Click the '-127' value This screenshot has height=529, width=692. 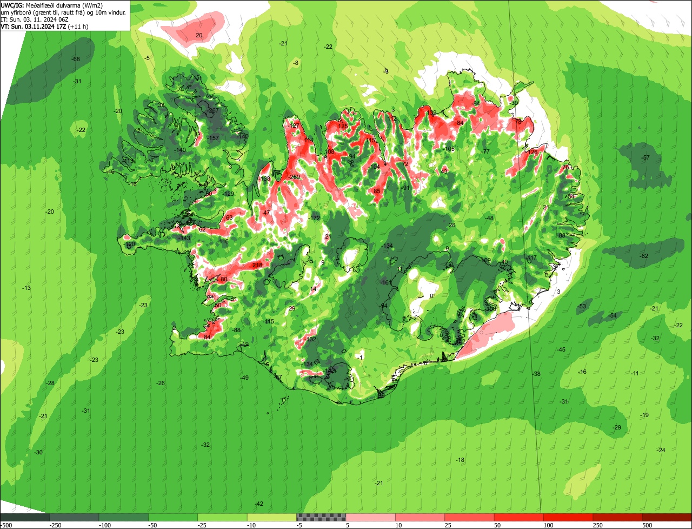coord(294,125)
